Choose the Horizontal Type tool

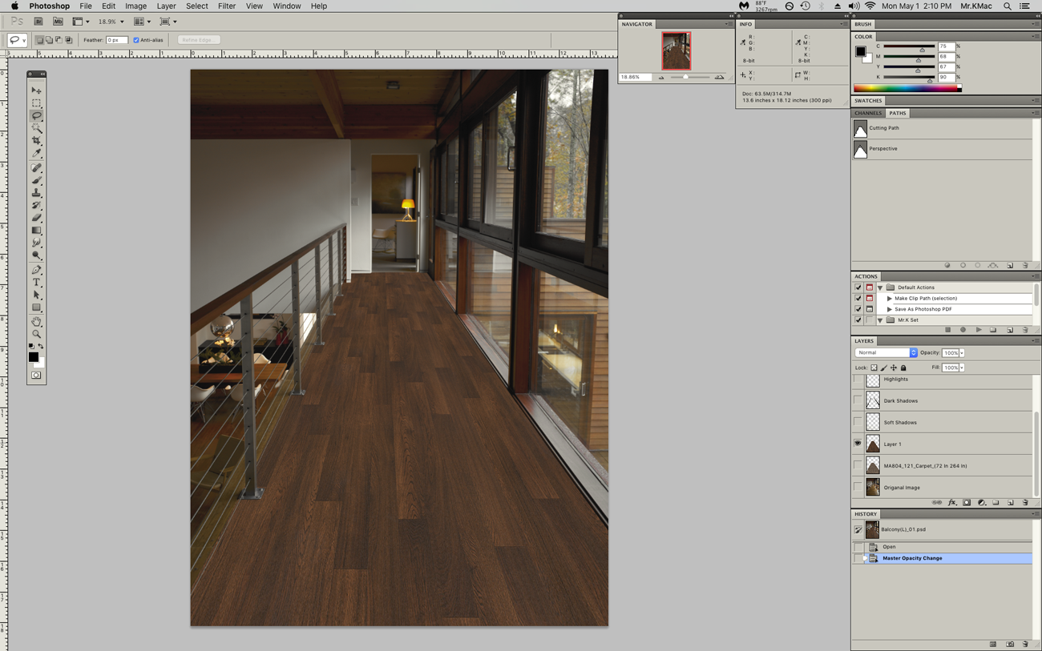pos(36,283)
